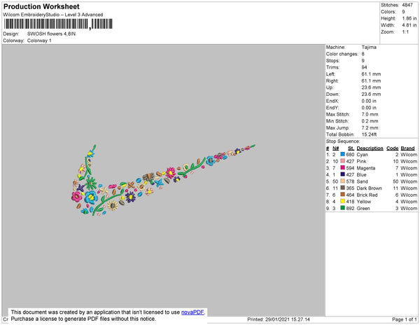Click the Code column header

(x=393, y=148)
